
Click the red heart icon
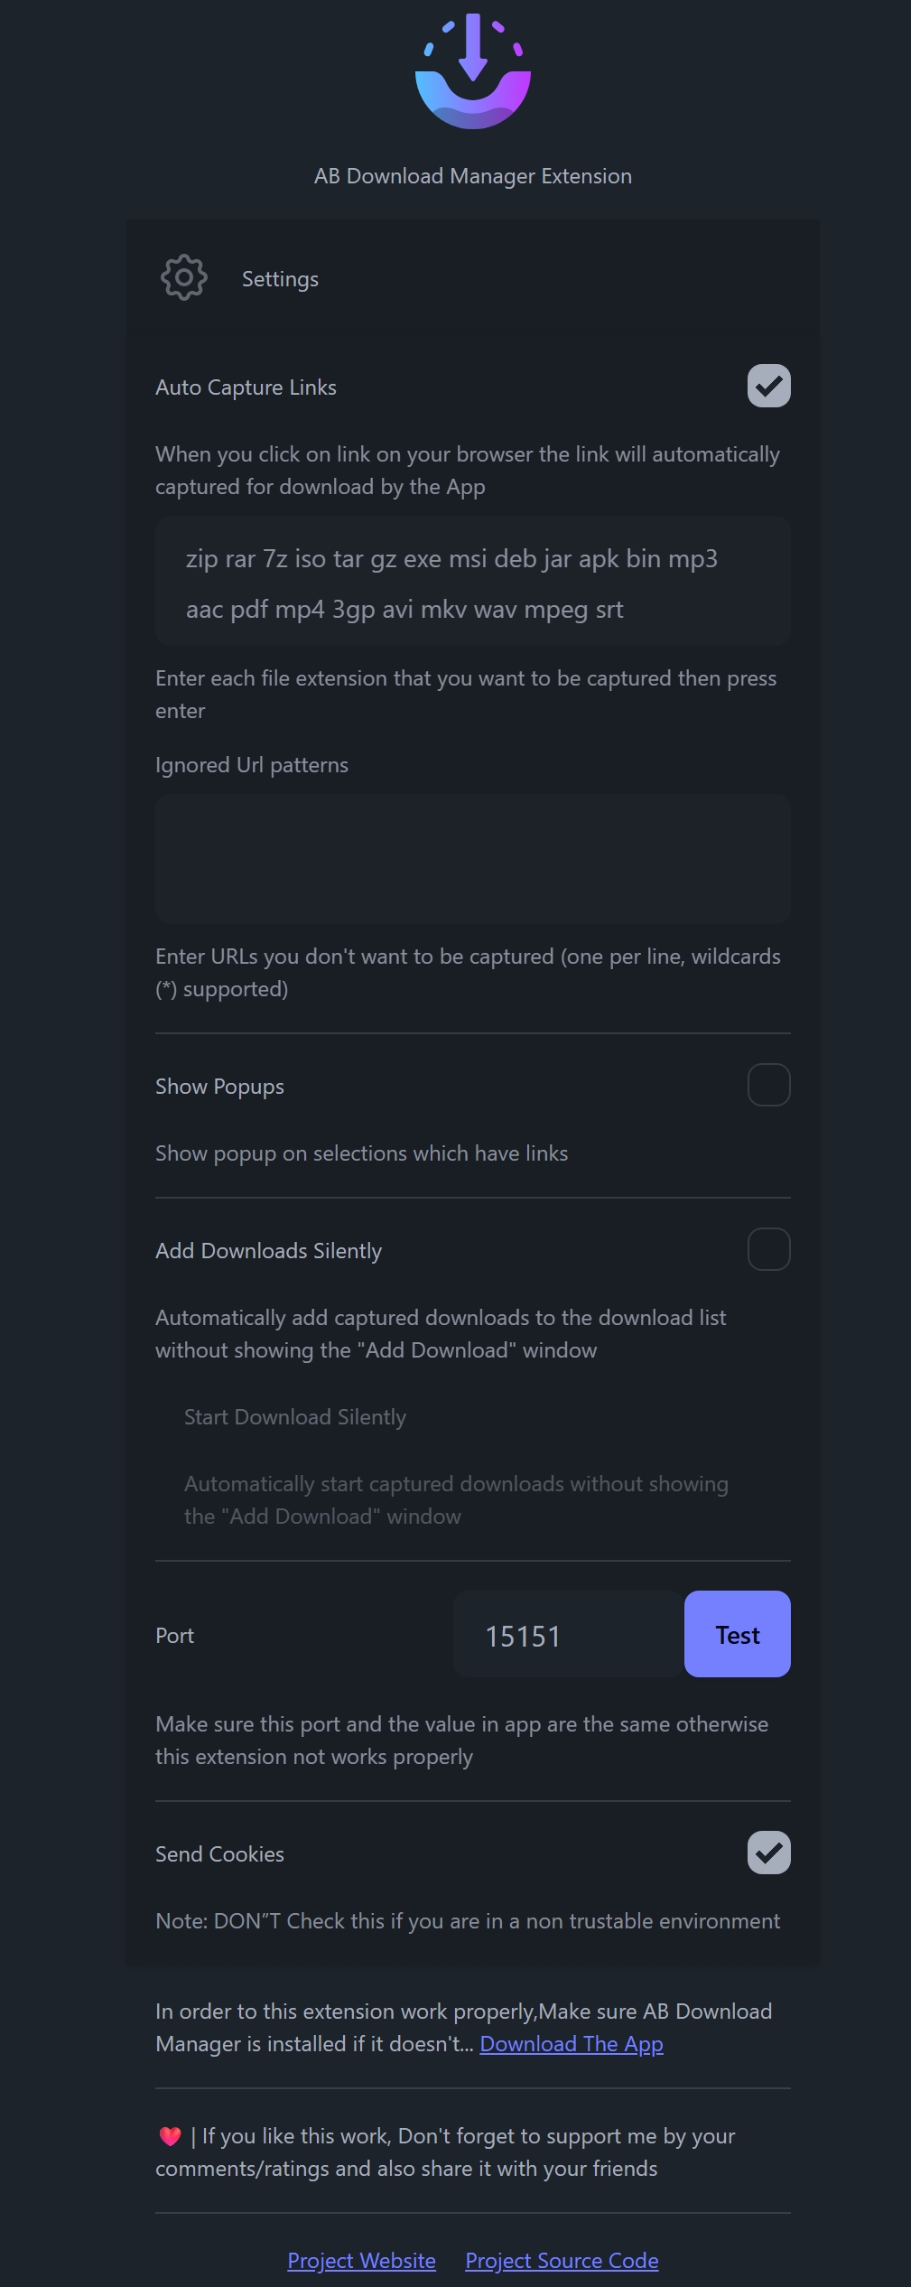(170, 2136)
